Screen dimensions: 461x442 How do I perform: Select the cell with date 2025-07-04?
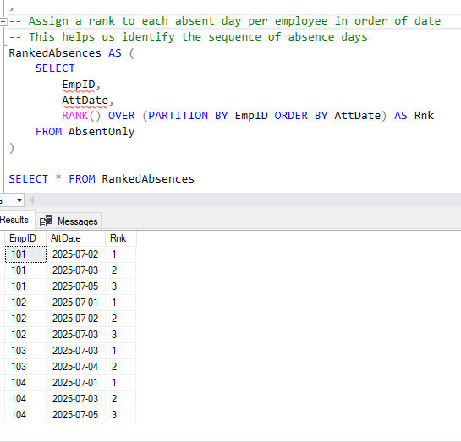(x=75, y=367)
